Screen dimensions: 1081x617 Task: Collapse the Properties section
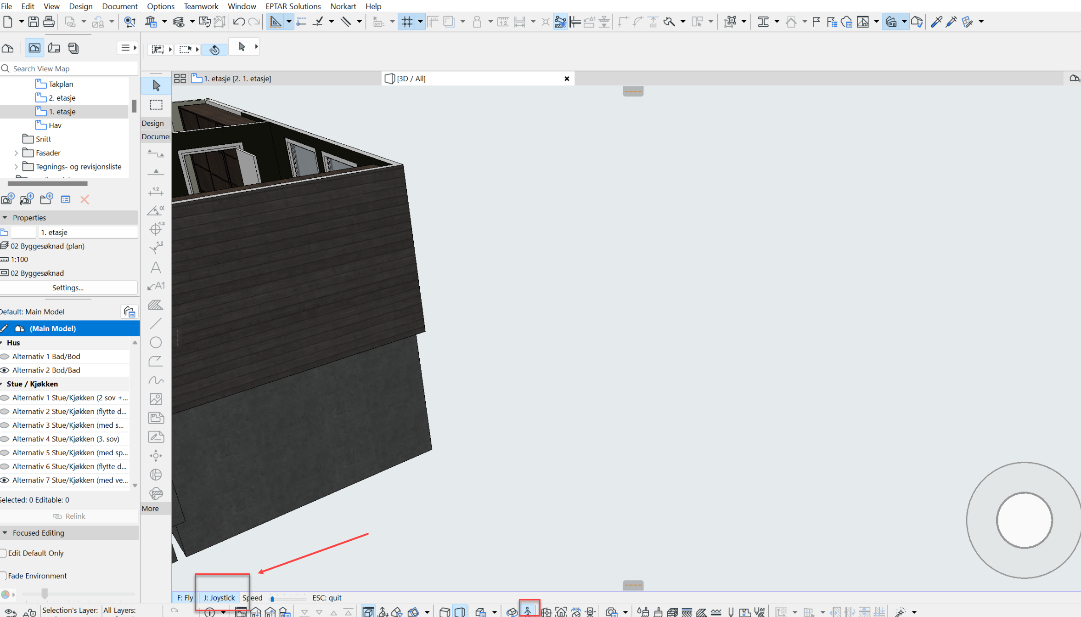(5, 217)
